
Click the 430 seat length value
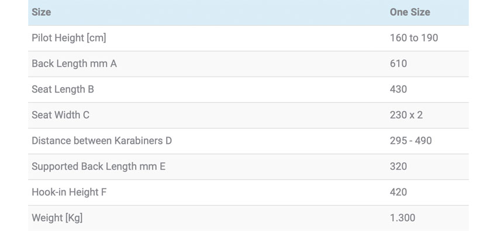(x=398, y=89)
